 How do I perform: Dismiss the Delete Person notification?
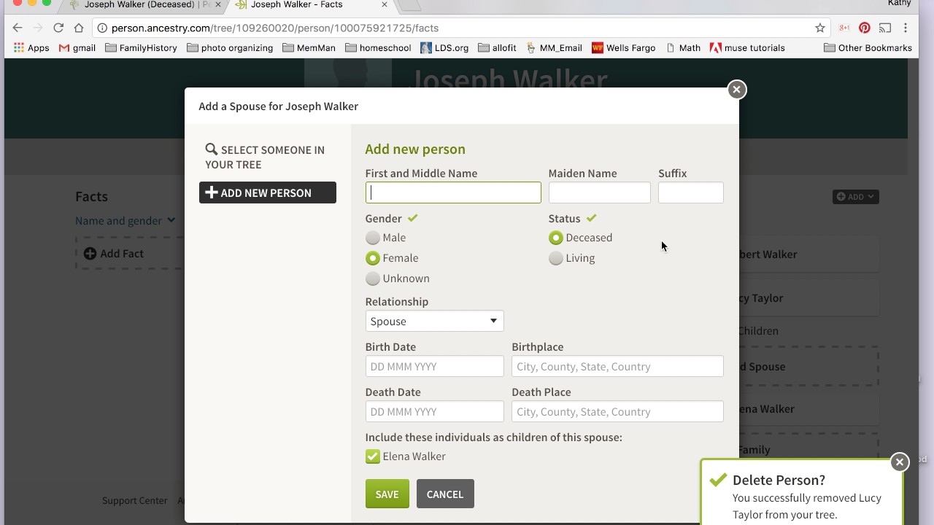tap(900, 462)
